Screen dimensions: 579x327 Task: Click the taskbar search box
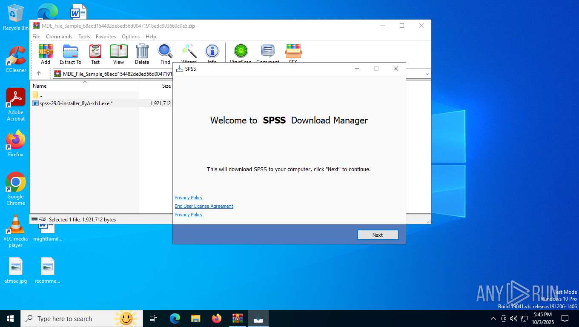82,318
